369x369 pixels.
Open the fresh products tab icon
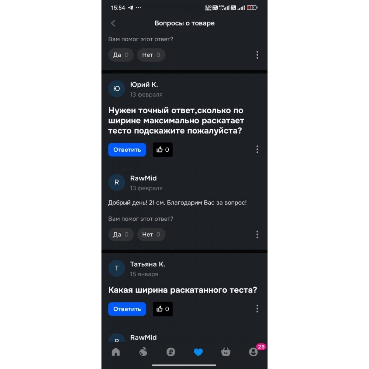(x=143, y=352)
